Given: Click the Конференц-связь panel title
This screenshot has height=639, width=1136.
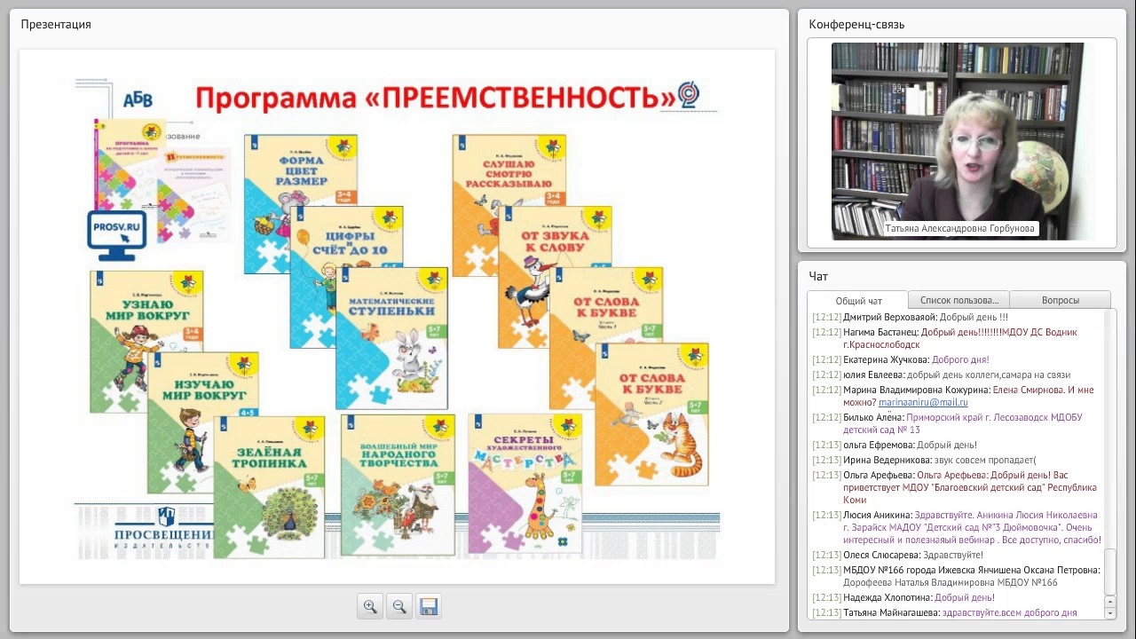Looking at the screenshot, I should tap(856, 24).
